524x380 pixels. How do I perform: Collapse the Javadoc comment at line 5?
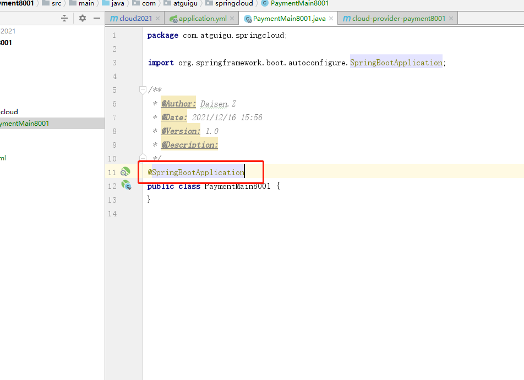coord(143,90)
